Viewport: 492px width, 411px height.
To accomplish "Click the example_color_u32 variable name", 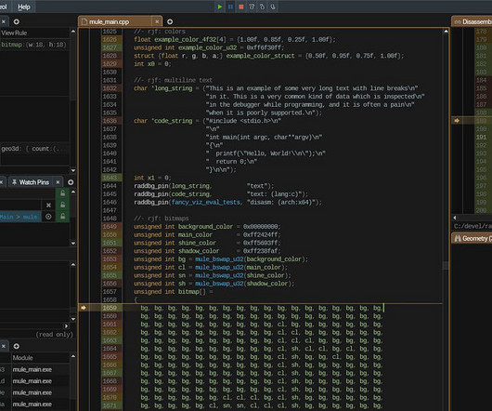I will (208, 47).
